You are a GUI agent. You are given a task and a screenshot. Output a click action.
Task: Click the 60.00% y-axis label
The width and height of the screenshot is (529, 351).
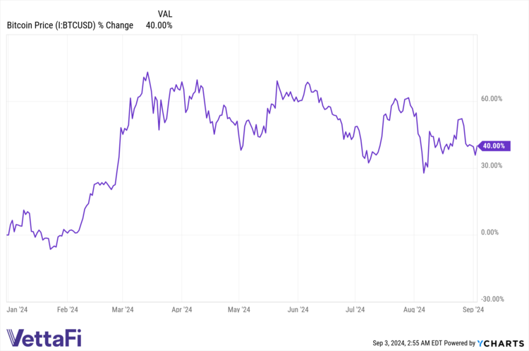491,99
